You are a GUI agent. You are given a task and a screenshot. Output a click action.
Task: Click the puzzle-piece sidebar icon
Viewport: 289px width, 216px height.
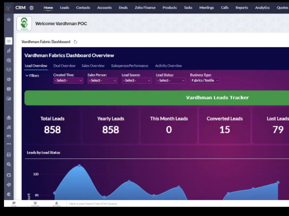[x=9, y=79]
